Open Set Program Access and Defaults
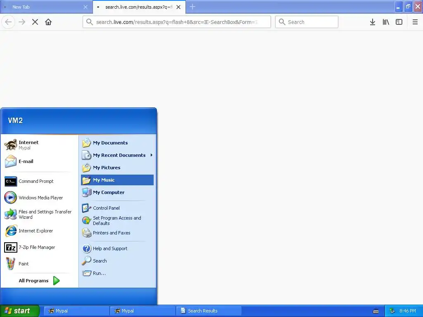Viewport: 423px width, 317px height. [x=117, y=220]
